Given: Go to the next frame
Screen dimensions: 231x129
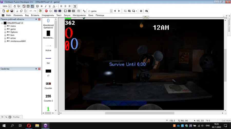Looking at the screenshot, I should tap(119, 11).
